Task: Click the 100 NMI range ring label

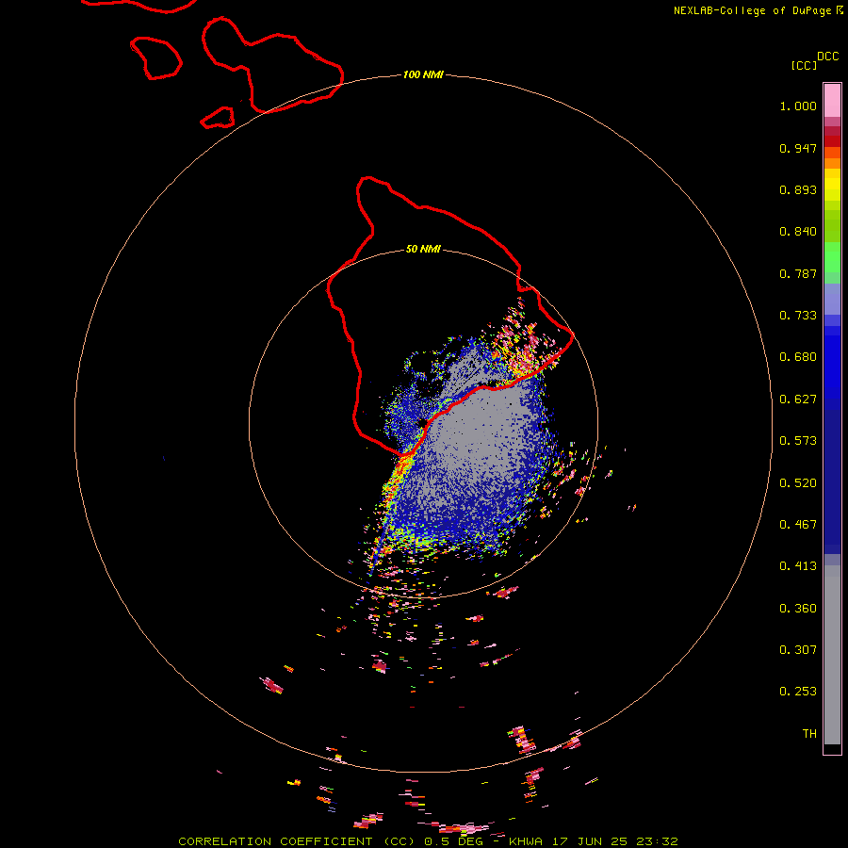Action: click(423, 74)
